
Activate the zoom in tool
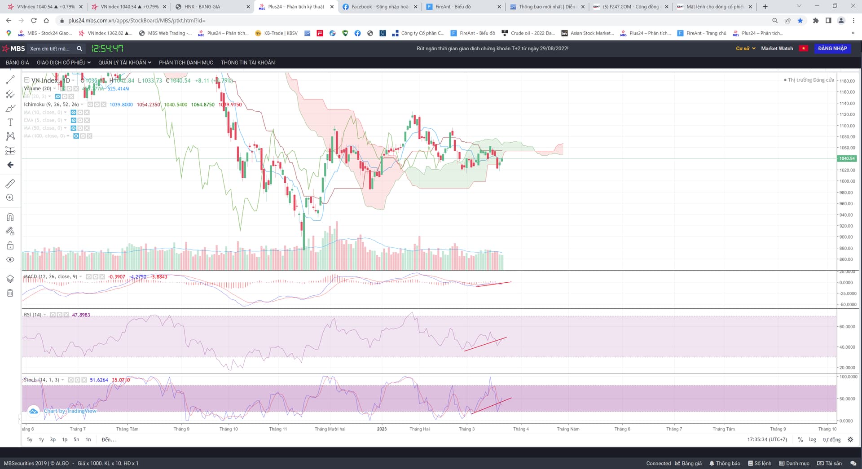[10, 197]
